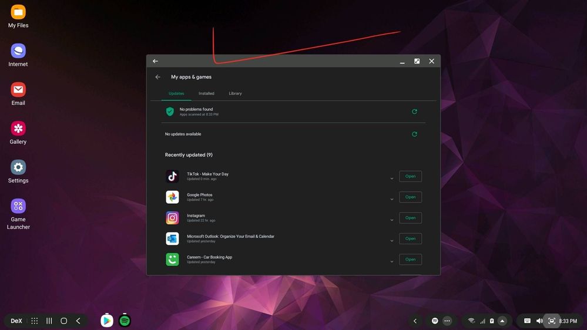Open Careem app button

[x=410, y=260]
